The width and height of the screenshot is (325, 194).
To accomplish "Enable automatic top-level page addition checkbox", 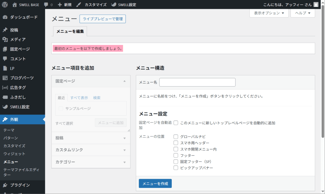I will (x=176, y=123).
